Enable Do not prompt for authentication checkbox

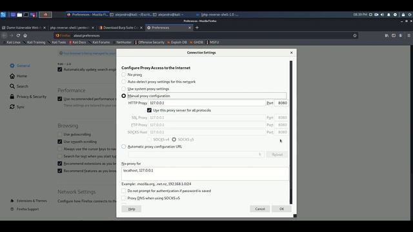point(123,191)
